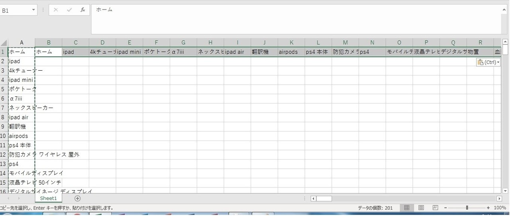The image size is (510, 216).
Task: Click cell N1 containing ps4
Action: [x=372, y=52]
